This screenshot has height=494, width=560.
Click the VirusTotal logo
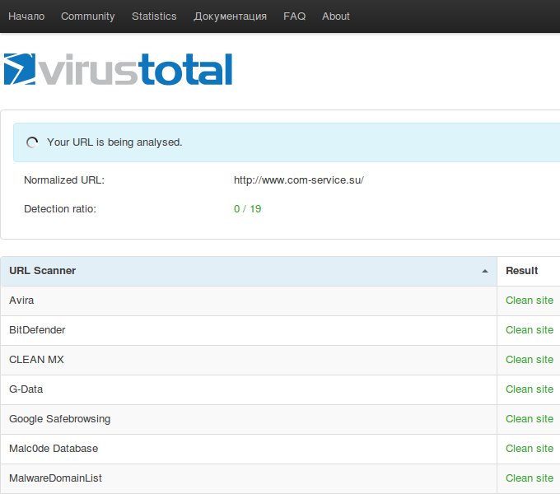click(119, 69)
